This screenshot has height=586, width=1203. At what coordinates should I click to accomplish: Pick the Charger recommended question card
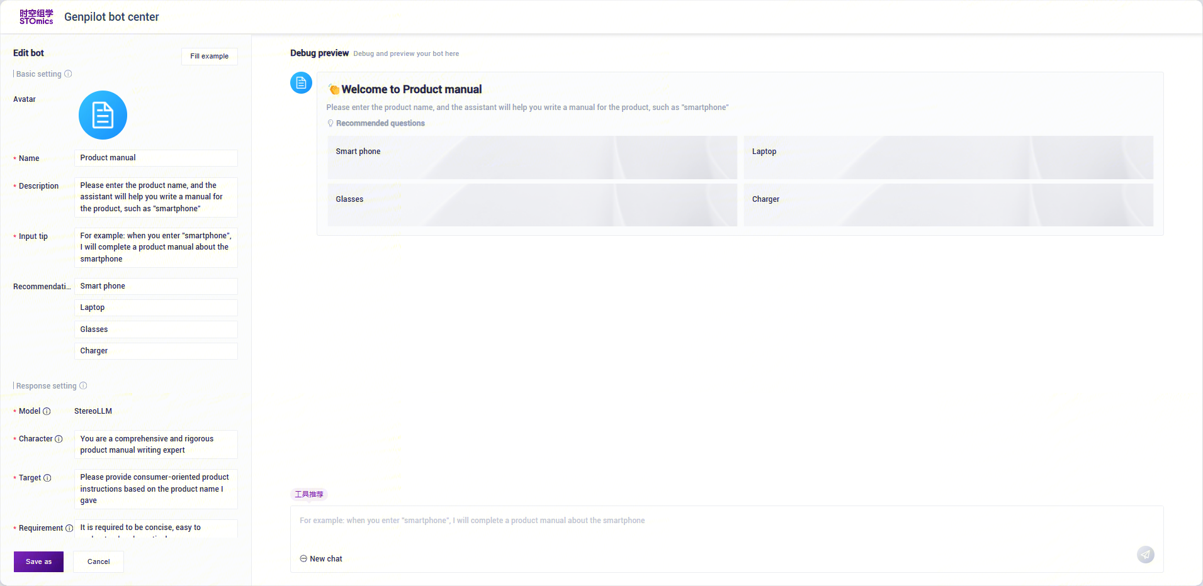[x=948, y=205]
